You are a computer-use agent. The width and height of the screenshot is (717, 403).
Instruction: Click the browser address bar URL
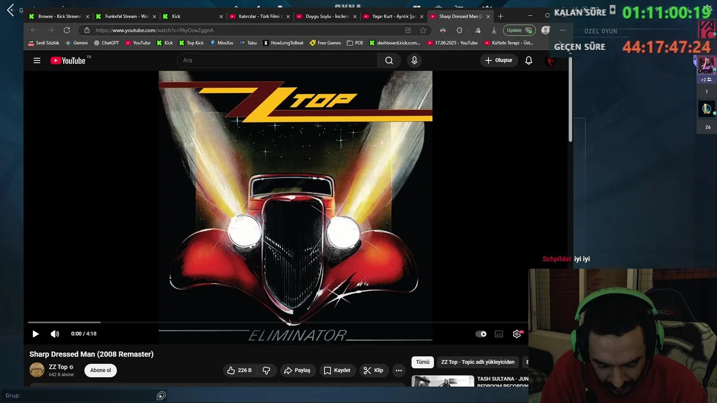[155, 30]
